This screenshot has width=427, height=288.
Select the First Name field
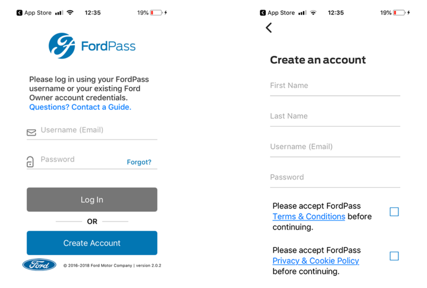click(x=335, y=86)
